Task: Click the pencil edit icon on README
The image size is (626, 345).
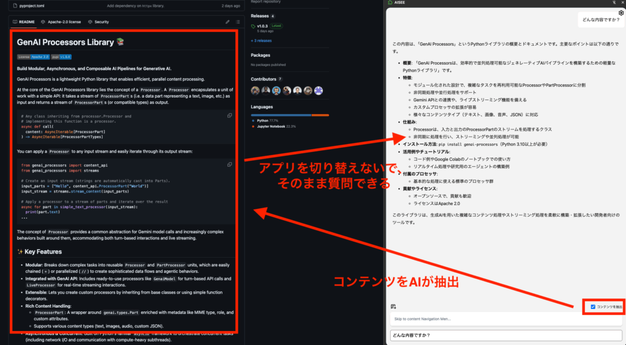Action: pos(227,22)
